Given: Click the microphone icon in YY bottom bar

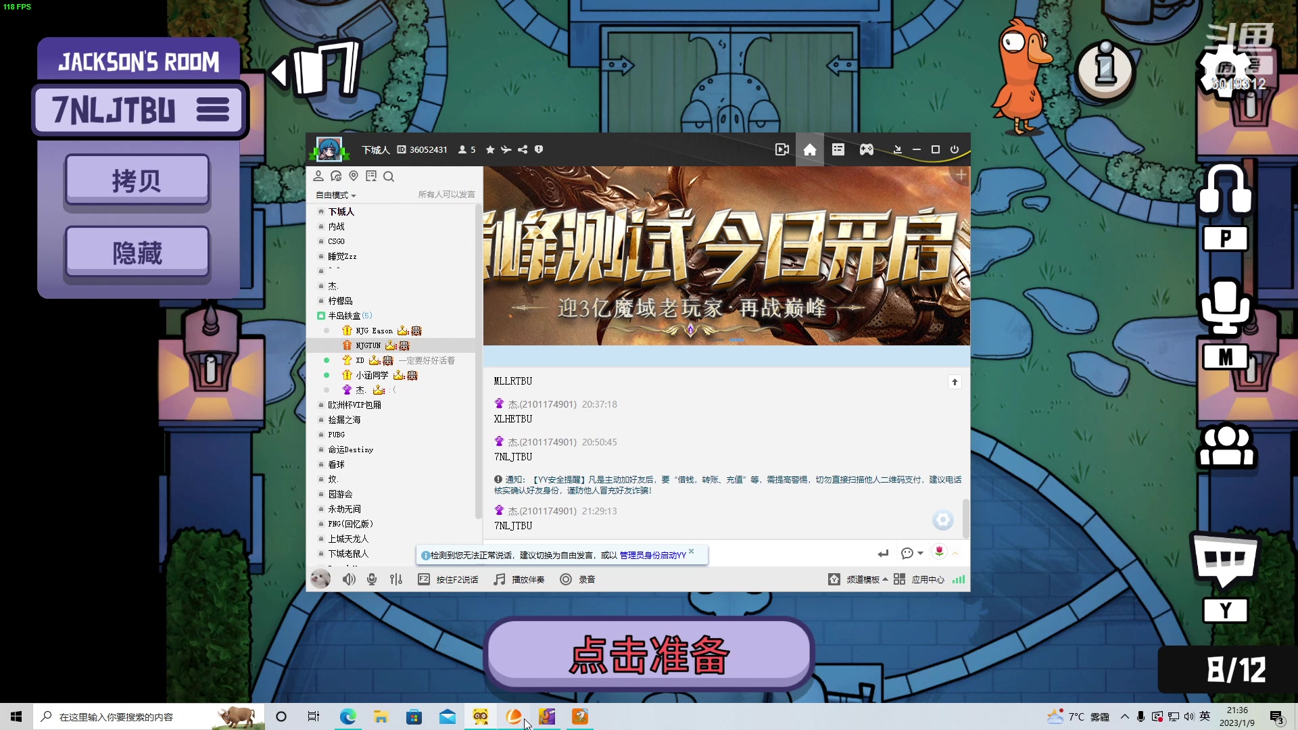Looking at the screenshot, I should [x=372, y=579].
